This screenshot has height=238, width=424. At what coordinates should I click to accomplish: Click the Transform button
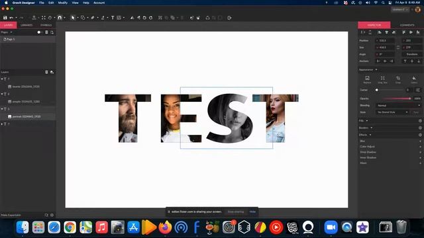412,54
